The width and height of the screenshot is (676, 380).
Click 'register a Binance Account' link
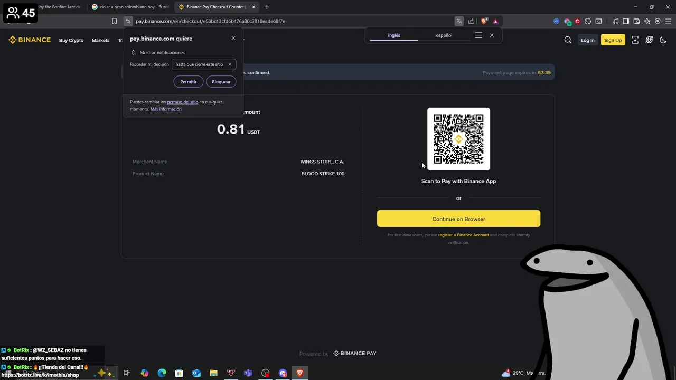pyautogui.click(x=463, y=235)
